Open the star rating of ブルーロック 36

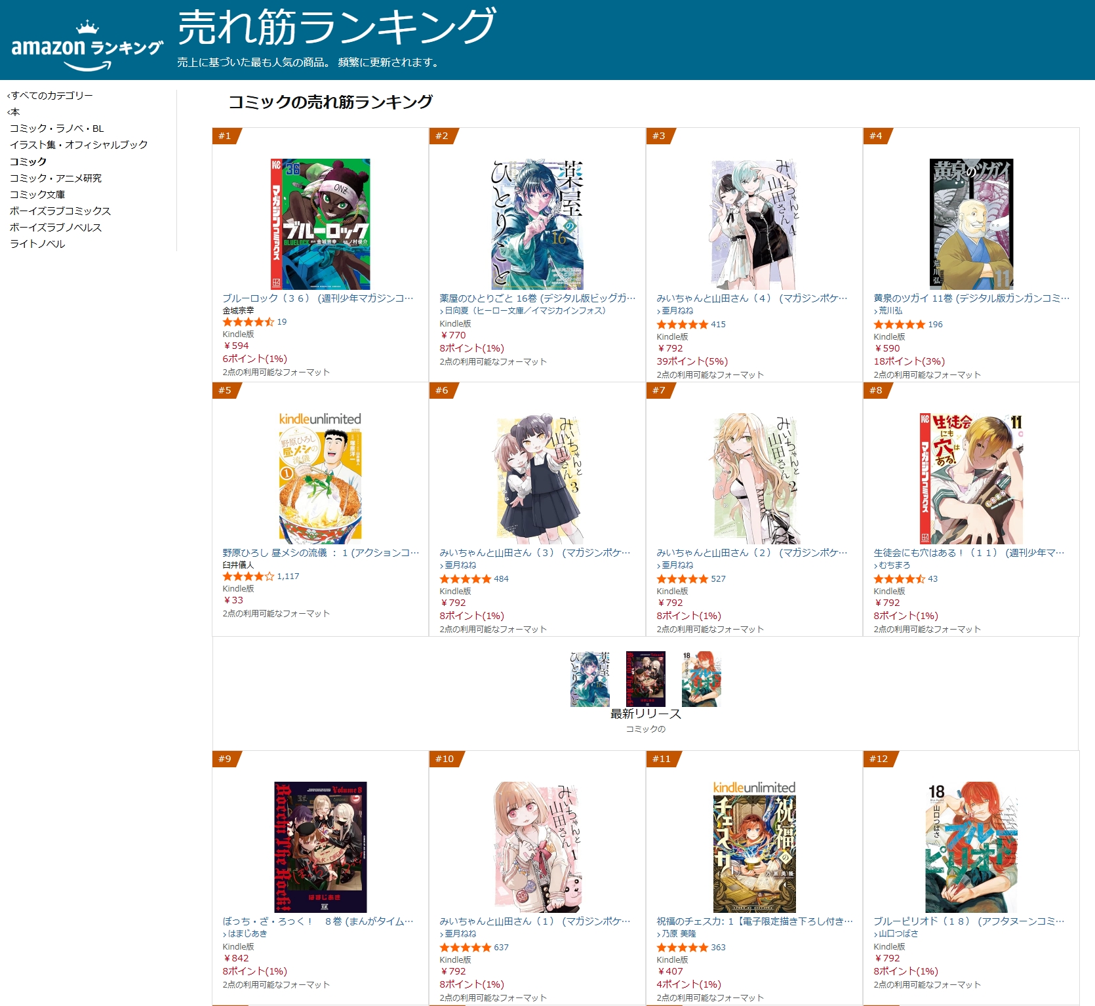coord(248,322)
